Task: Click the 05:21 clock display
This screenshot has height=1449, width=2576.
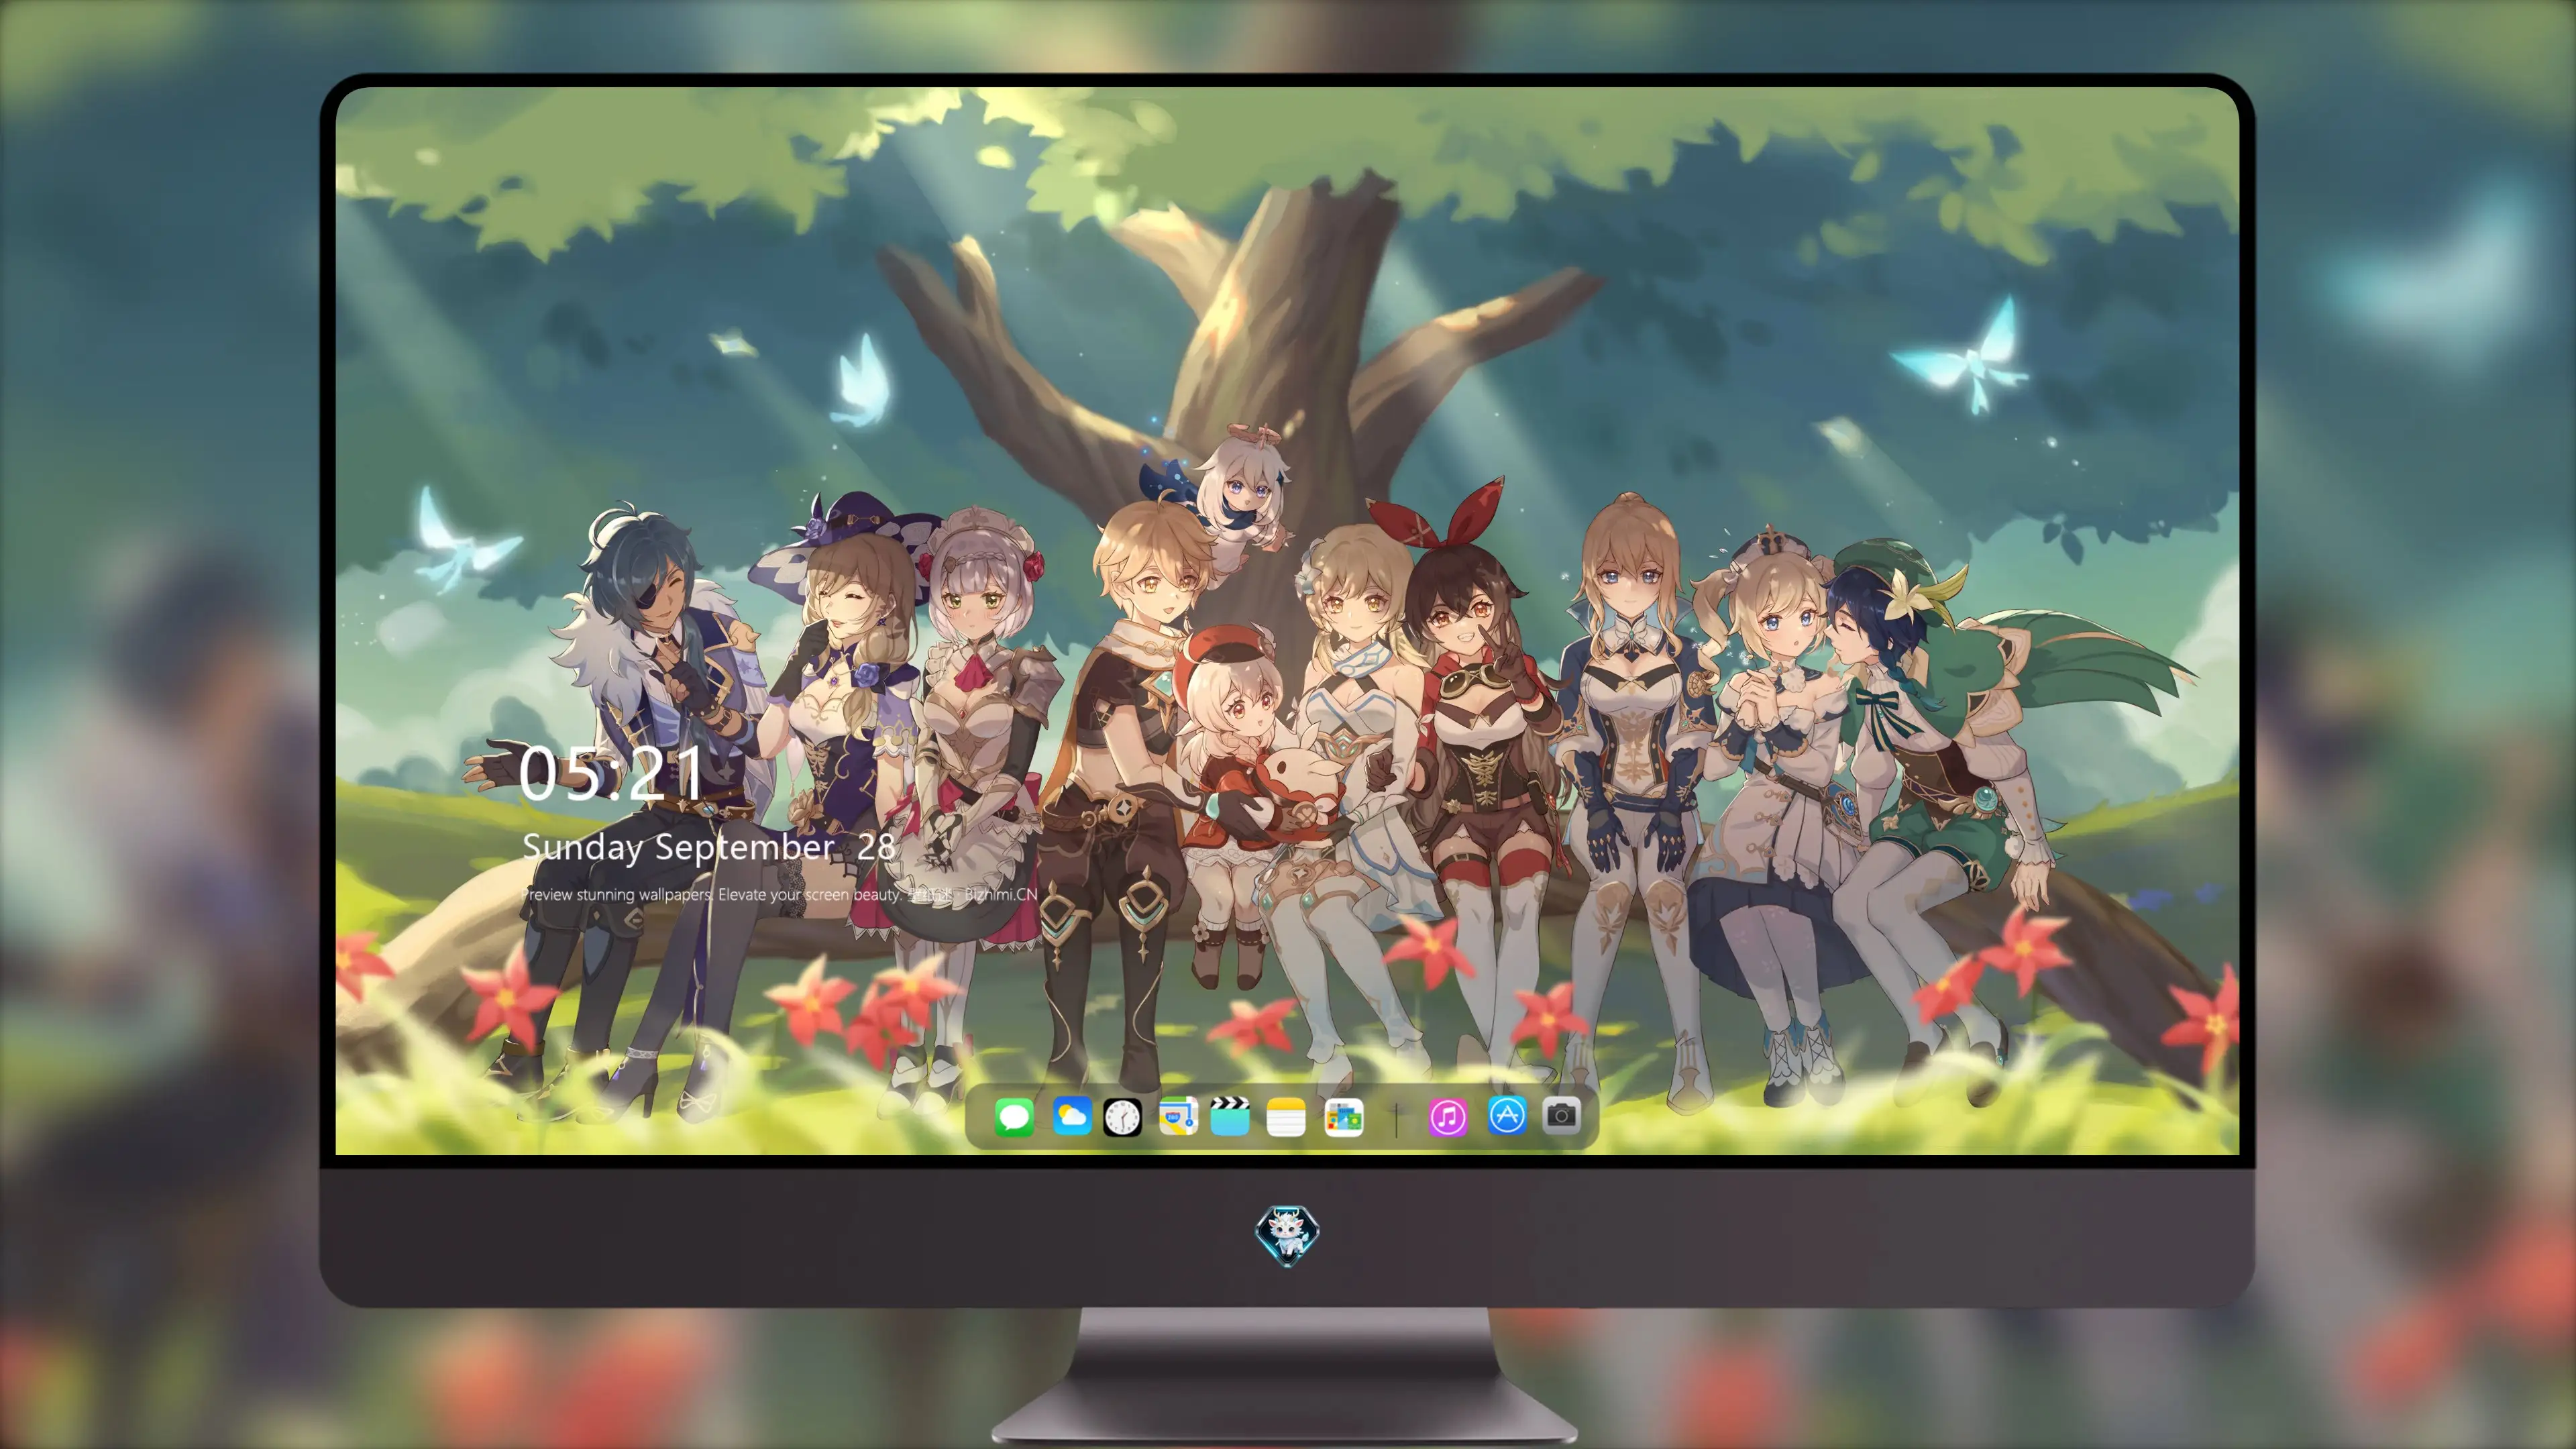Action: pyautogui.click(x=612, y=774)
